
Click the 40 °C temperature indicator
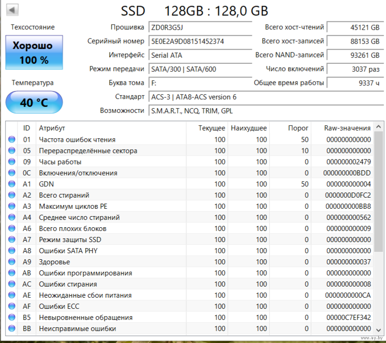(34, 102)
